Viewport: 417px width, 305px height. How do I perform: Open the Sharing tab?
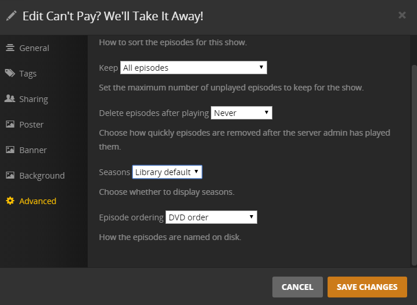[x=33, y=99]
